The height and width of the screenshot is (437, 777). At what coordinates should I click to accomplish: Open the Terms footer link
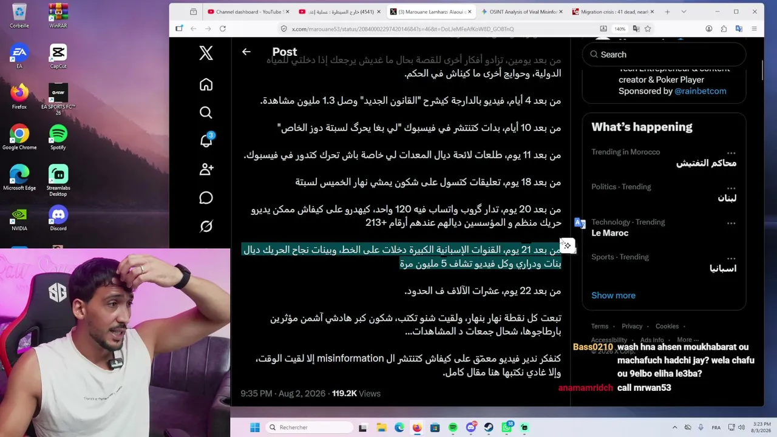pos(600,327)
